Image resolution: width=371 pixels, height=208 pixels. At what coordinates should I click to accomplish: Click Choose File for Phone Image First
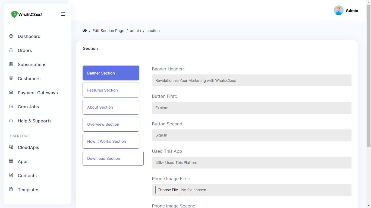click(168, 190)
